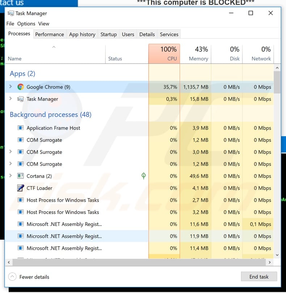
Task: Sort by the Status column header
Action: pos(127,54)
